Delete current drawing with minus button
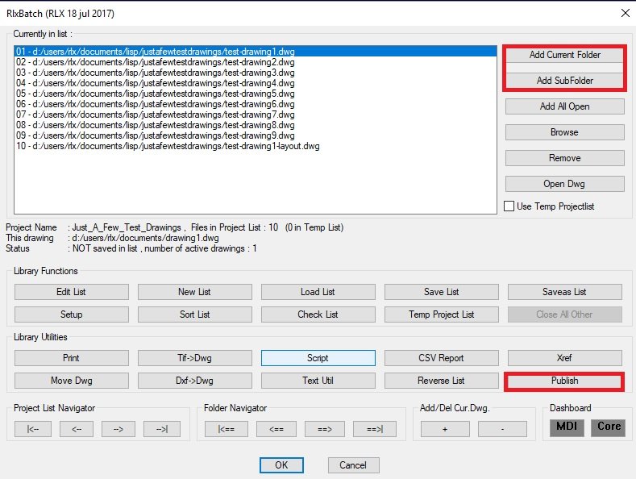Viewport: 636px width, 479px height. click(502, 429)
